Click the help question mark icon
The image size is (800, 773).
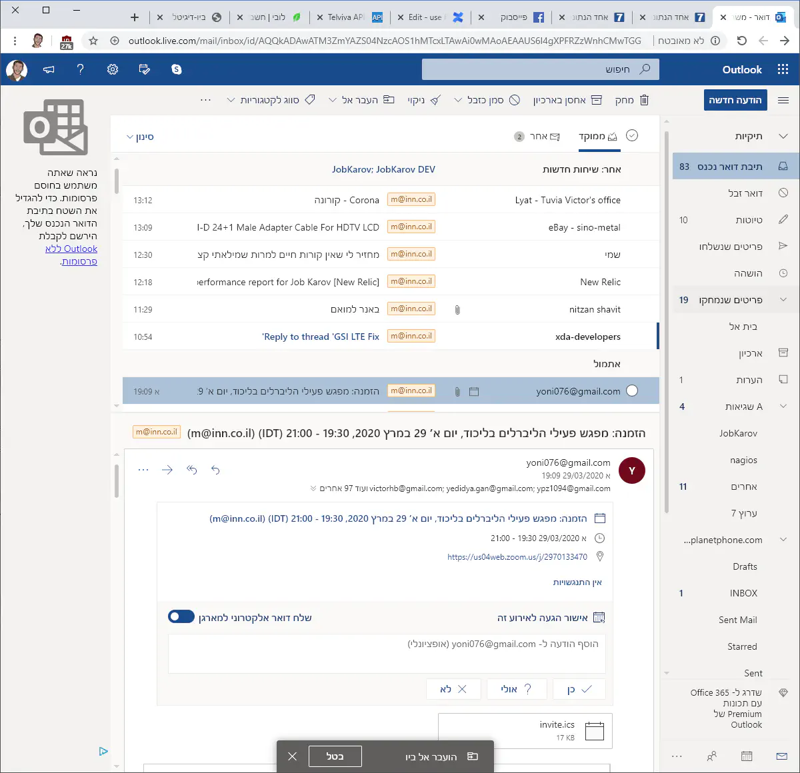click(x=81, y=69)
